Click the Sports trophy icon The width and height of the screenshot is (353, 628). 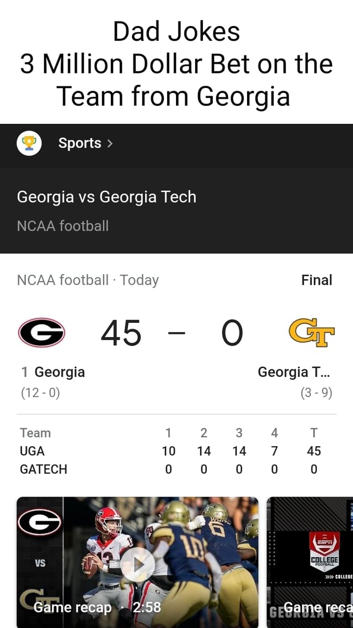point(29,144)
